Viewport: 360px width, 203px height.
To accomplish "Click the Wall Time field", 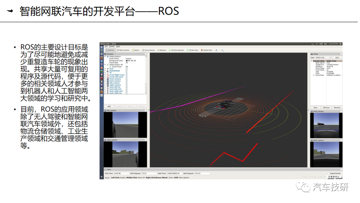I will [x=174, y=173].
